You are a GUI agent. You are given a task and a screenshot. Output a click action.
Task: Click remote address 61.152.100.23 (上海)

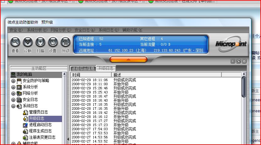pyautogui.click(x=127, y=50)
